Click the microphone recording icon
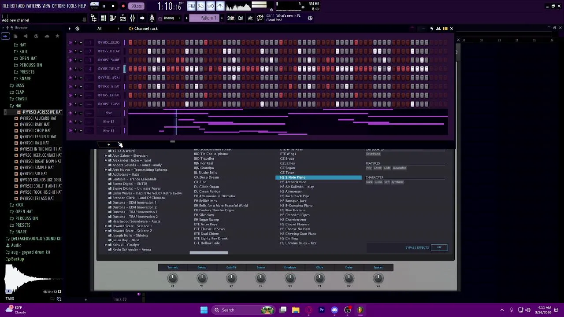The width and height of the screenshot is (564, 317). pyautogui.click(x=152, y=18)
